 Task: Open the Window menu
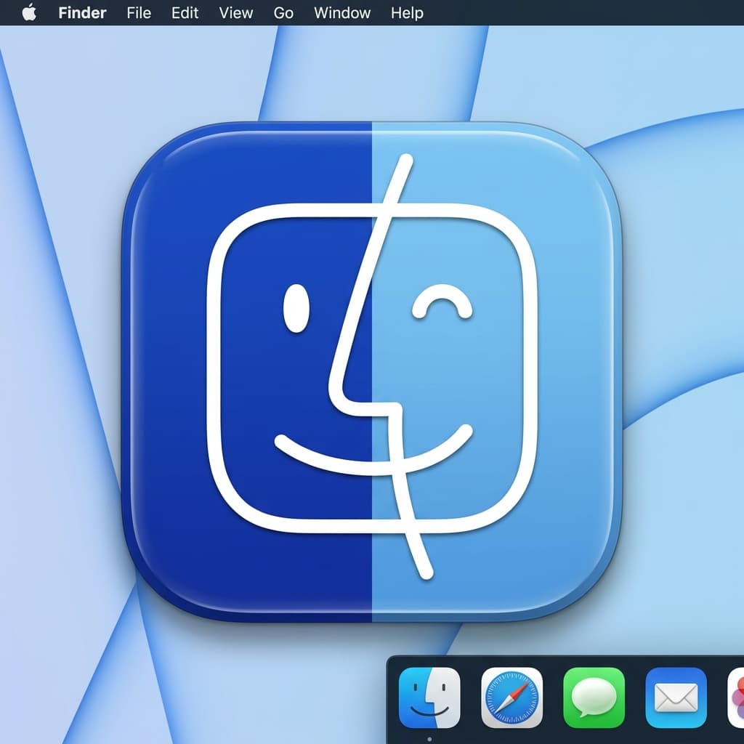(341, 12)
